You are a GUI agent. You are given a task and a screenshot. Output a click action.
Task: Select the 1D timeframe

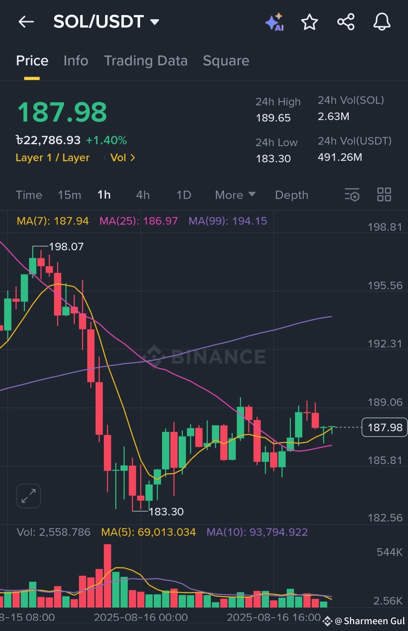pyautogui.click(x=184, y=195)
